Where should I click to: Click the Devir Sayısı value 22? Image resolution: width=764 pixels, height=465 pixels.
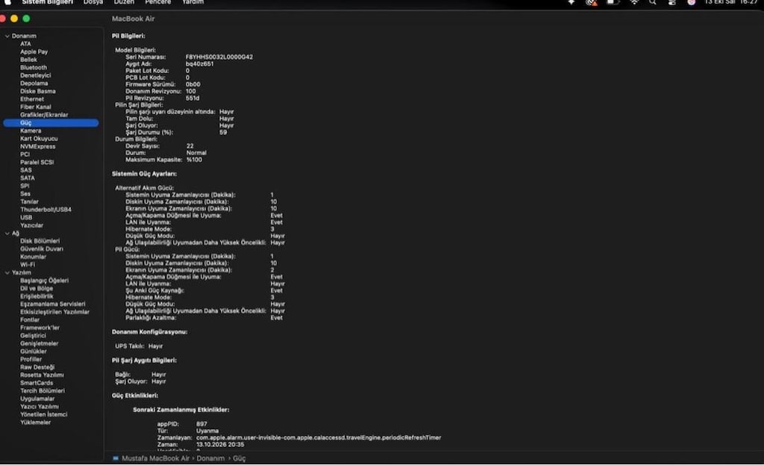click(x=190, y=146)
